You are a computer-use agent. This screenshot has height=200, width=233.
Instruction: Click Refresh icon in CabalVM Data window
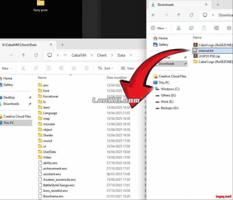[36, 55]
